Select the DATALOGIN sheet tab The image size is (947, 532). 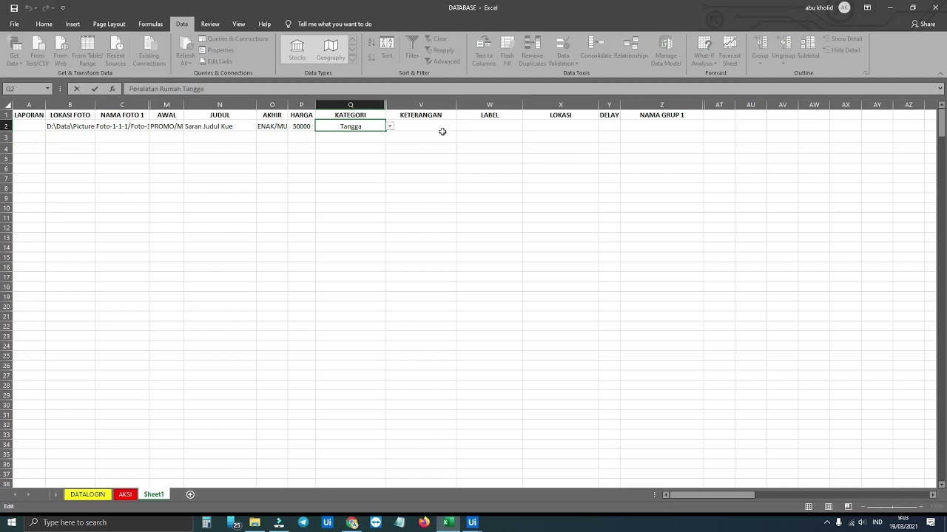pos(88,494)
